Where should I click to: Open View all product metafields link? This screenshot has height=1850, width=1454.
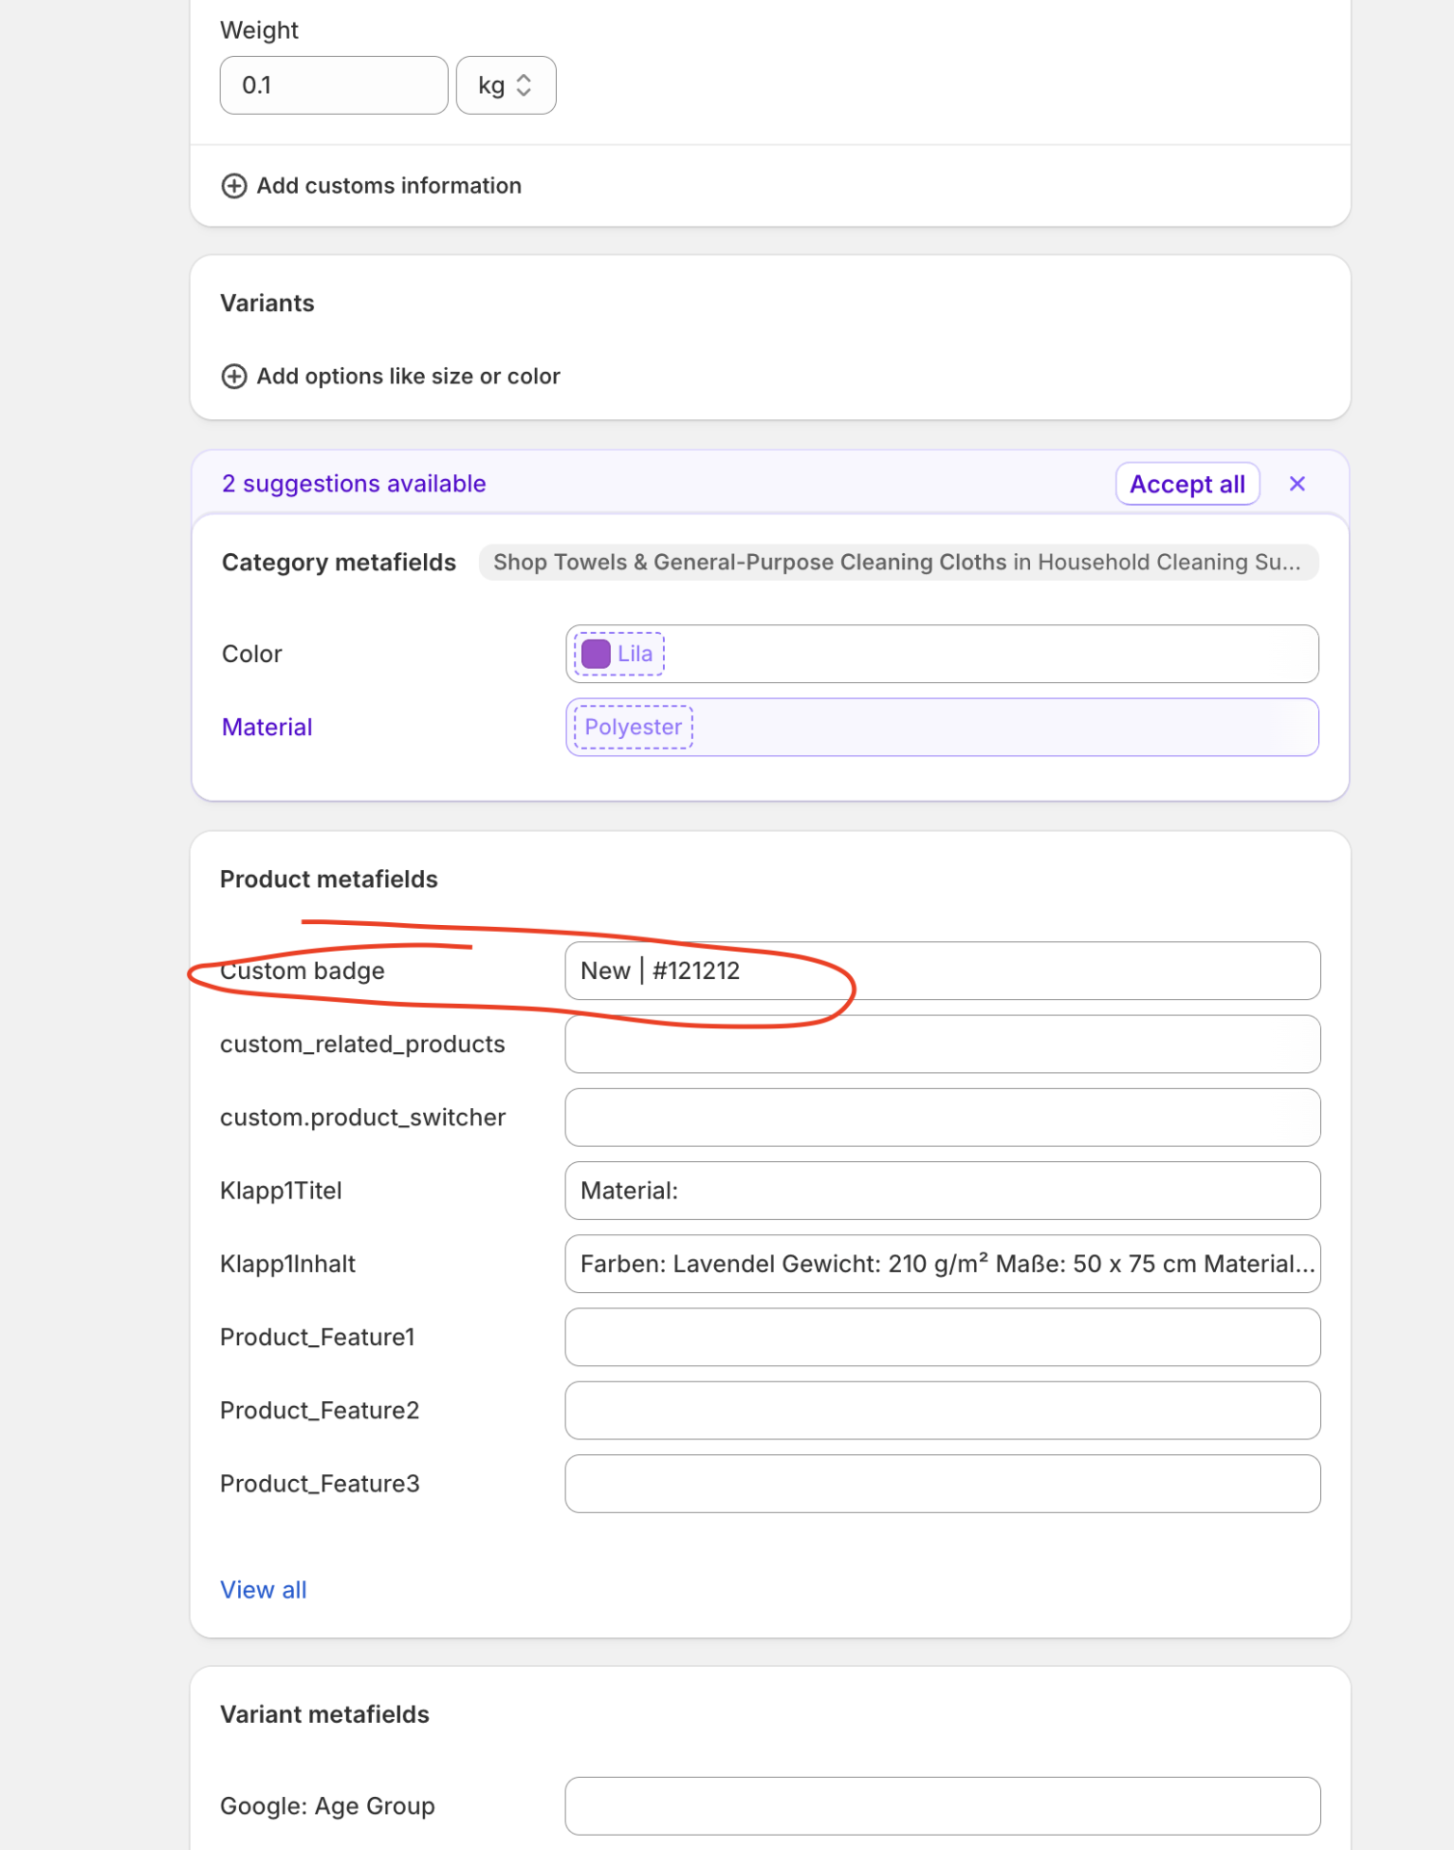(263, 1590)
